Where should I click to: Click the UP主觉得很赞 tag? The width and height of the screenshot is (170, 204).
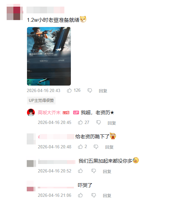(x=41, y=101)
